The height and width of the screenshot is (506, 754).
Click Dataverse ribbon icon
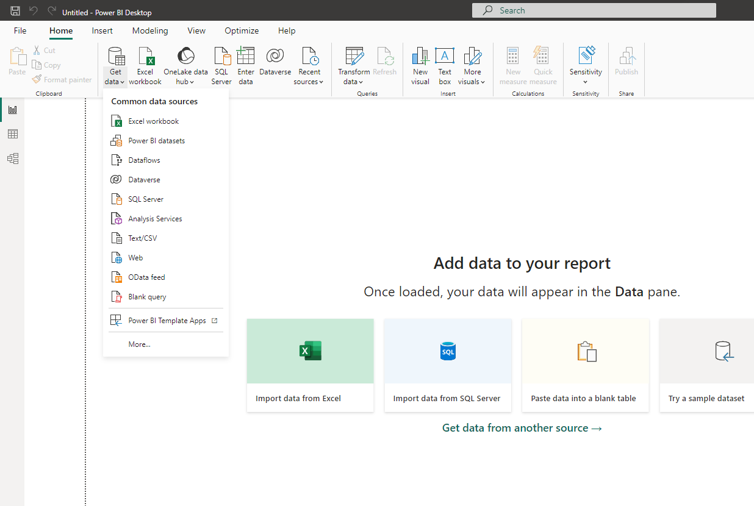click(275, 56)
